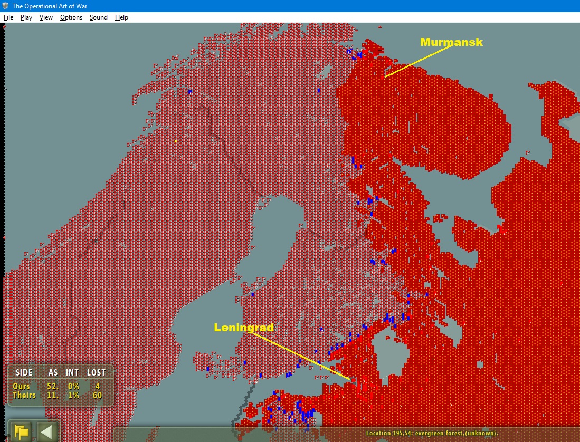Click the window title 'The Operational Art of War'
The width and height of the screenshot is (580, 442).
tap(50, 6)
